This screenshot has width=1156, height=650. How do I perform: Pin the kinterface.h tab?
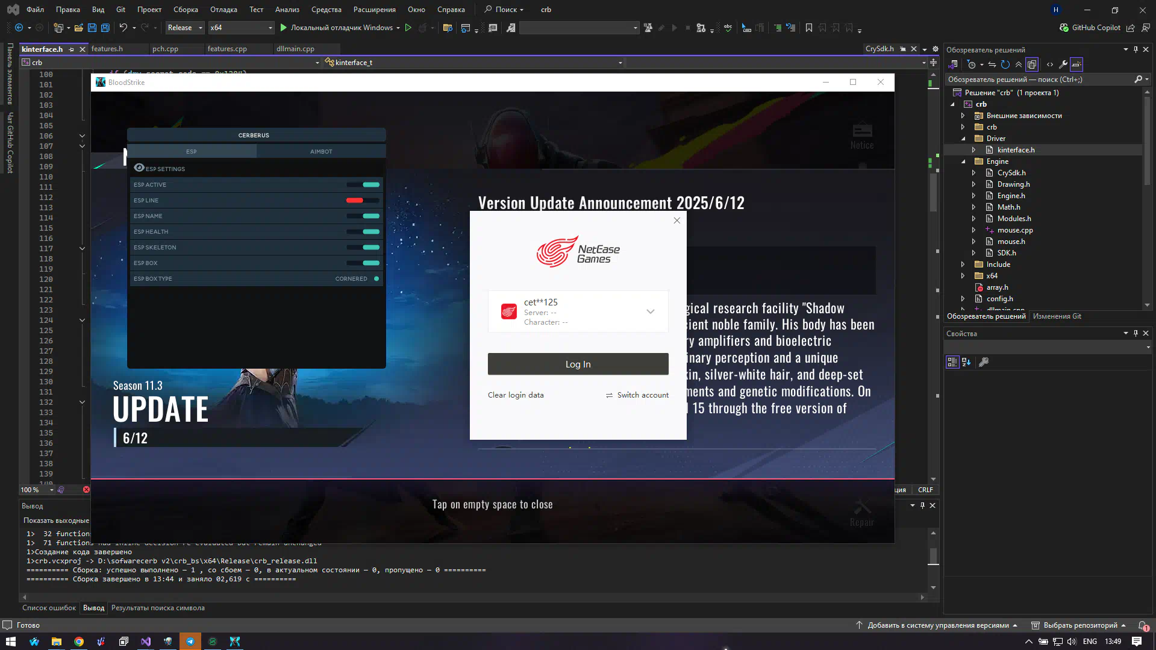point(72,49)
